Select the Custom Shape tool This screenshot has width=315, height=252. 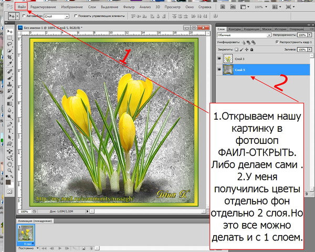click(9, 144)
